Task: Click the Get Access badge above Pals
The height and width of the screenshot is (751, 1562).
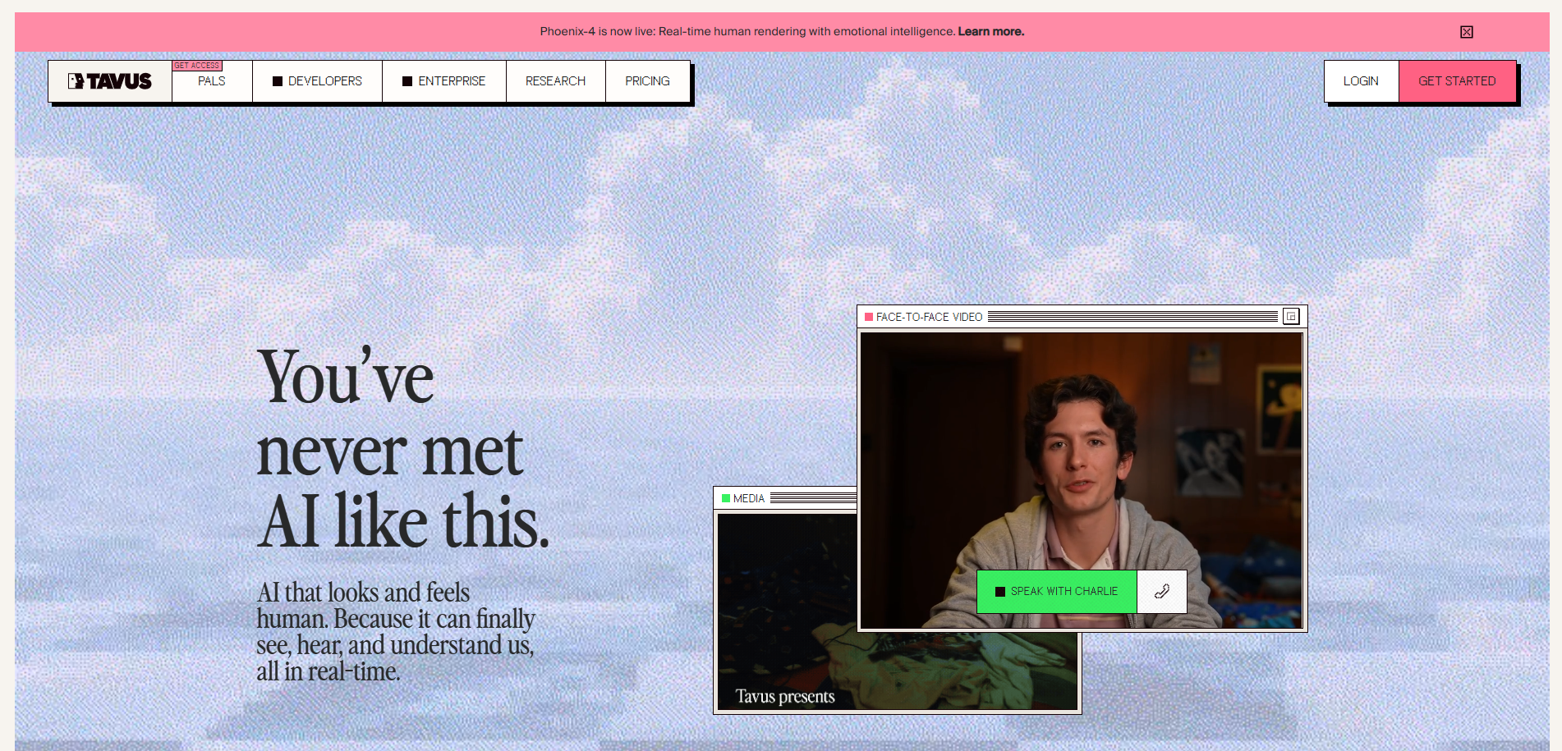Action: point(197,66)
